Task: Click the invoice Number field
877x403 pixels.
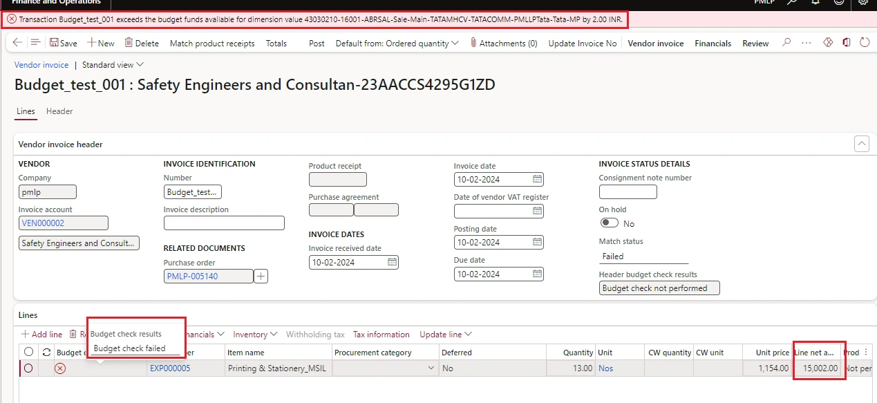Action: pyautogui.click(x=193, y=191)
